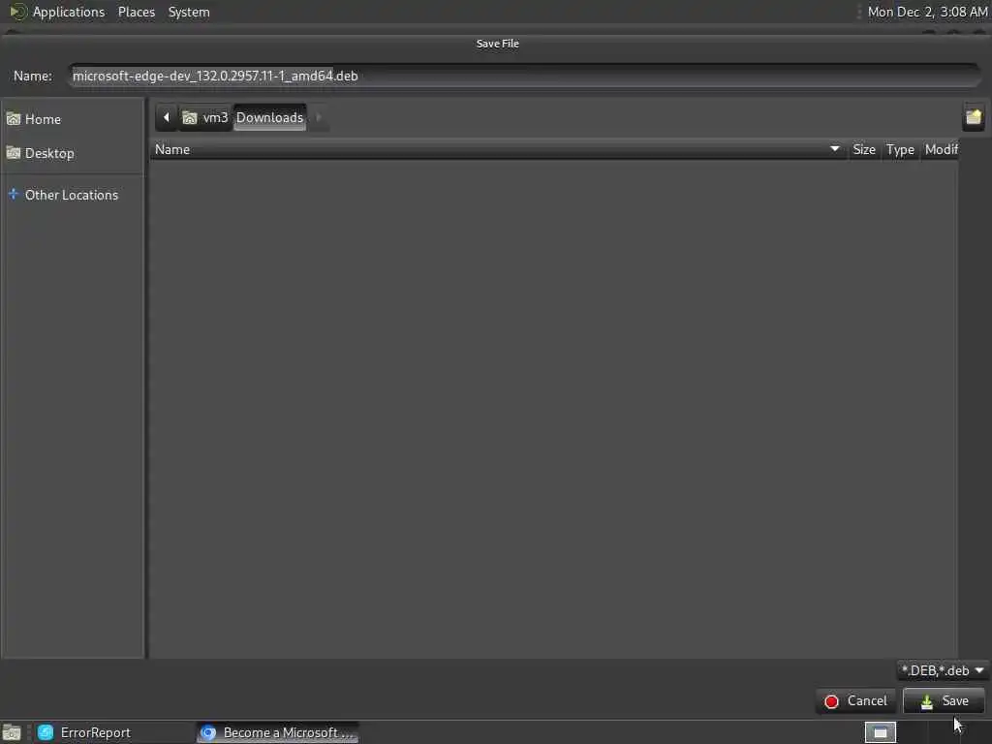Click the clock showing Mon Dec 2
Viewport: 992px width, 744px height.
927,12
